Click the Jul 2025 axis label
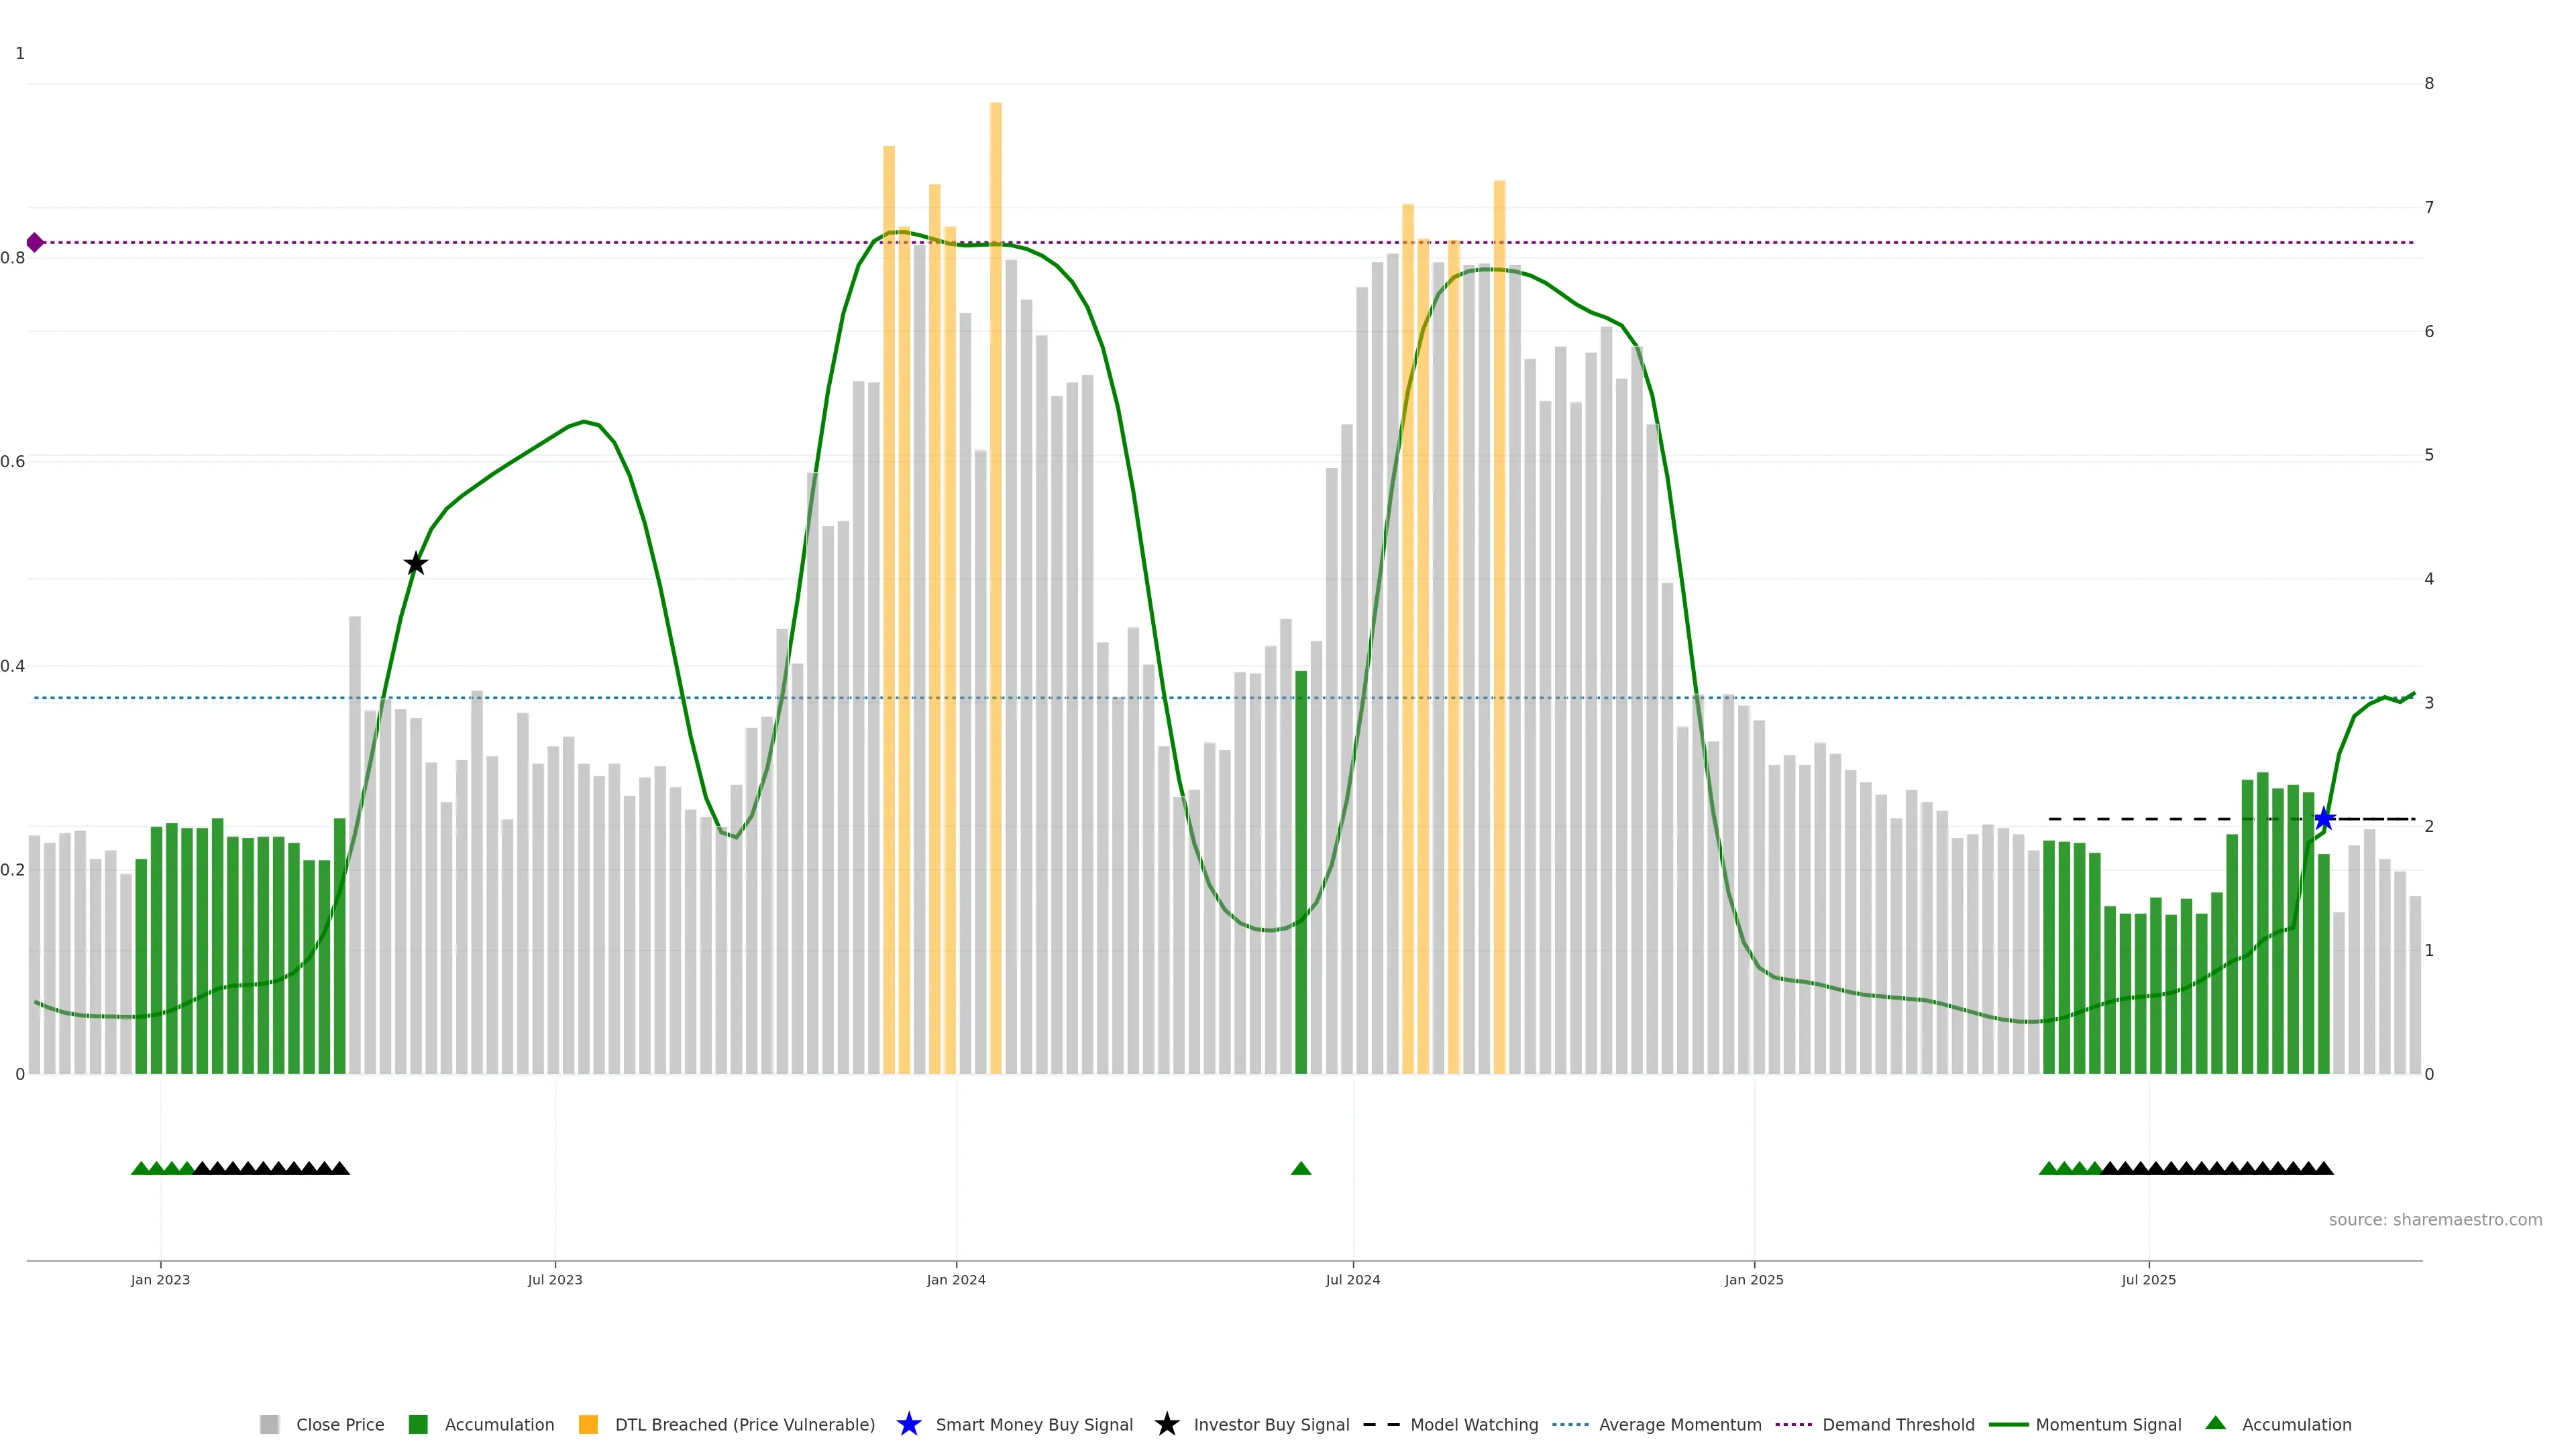The image size is (2576, 1448). 2148,1279
